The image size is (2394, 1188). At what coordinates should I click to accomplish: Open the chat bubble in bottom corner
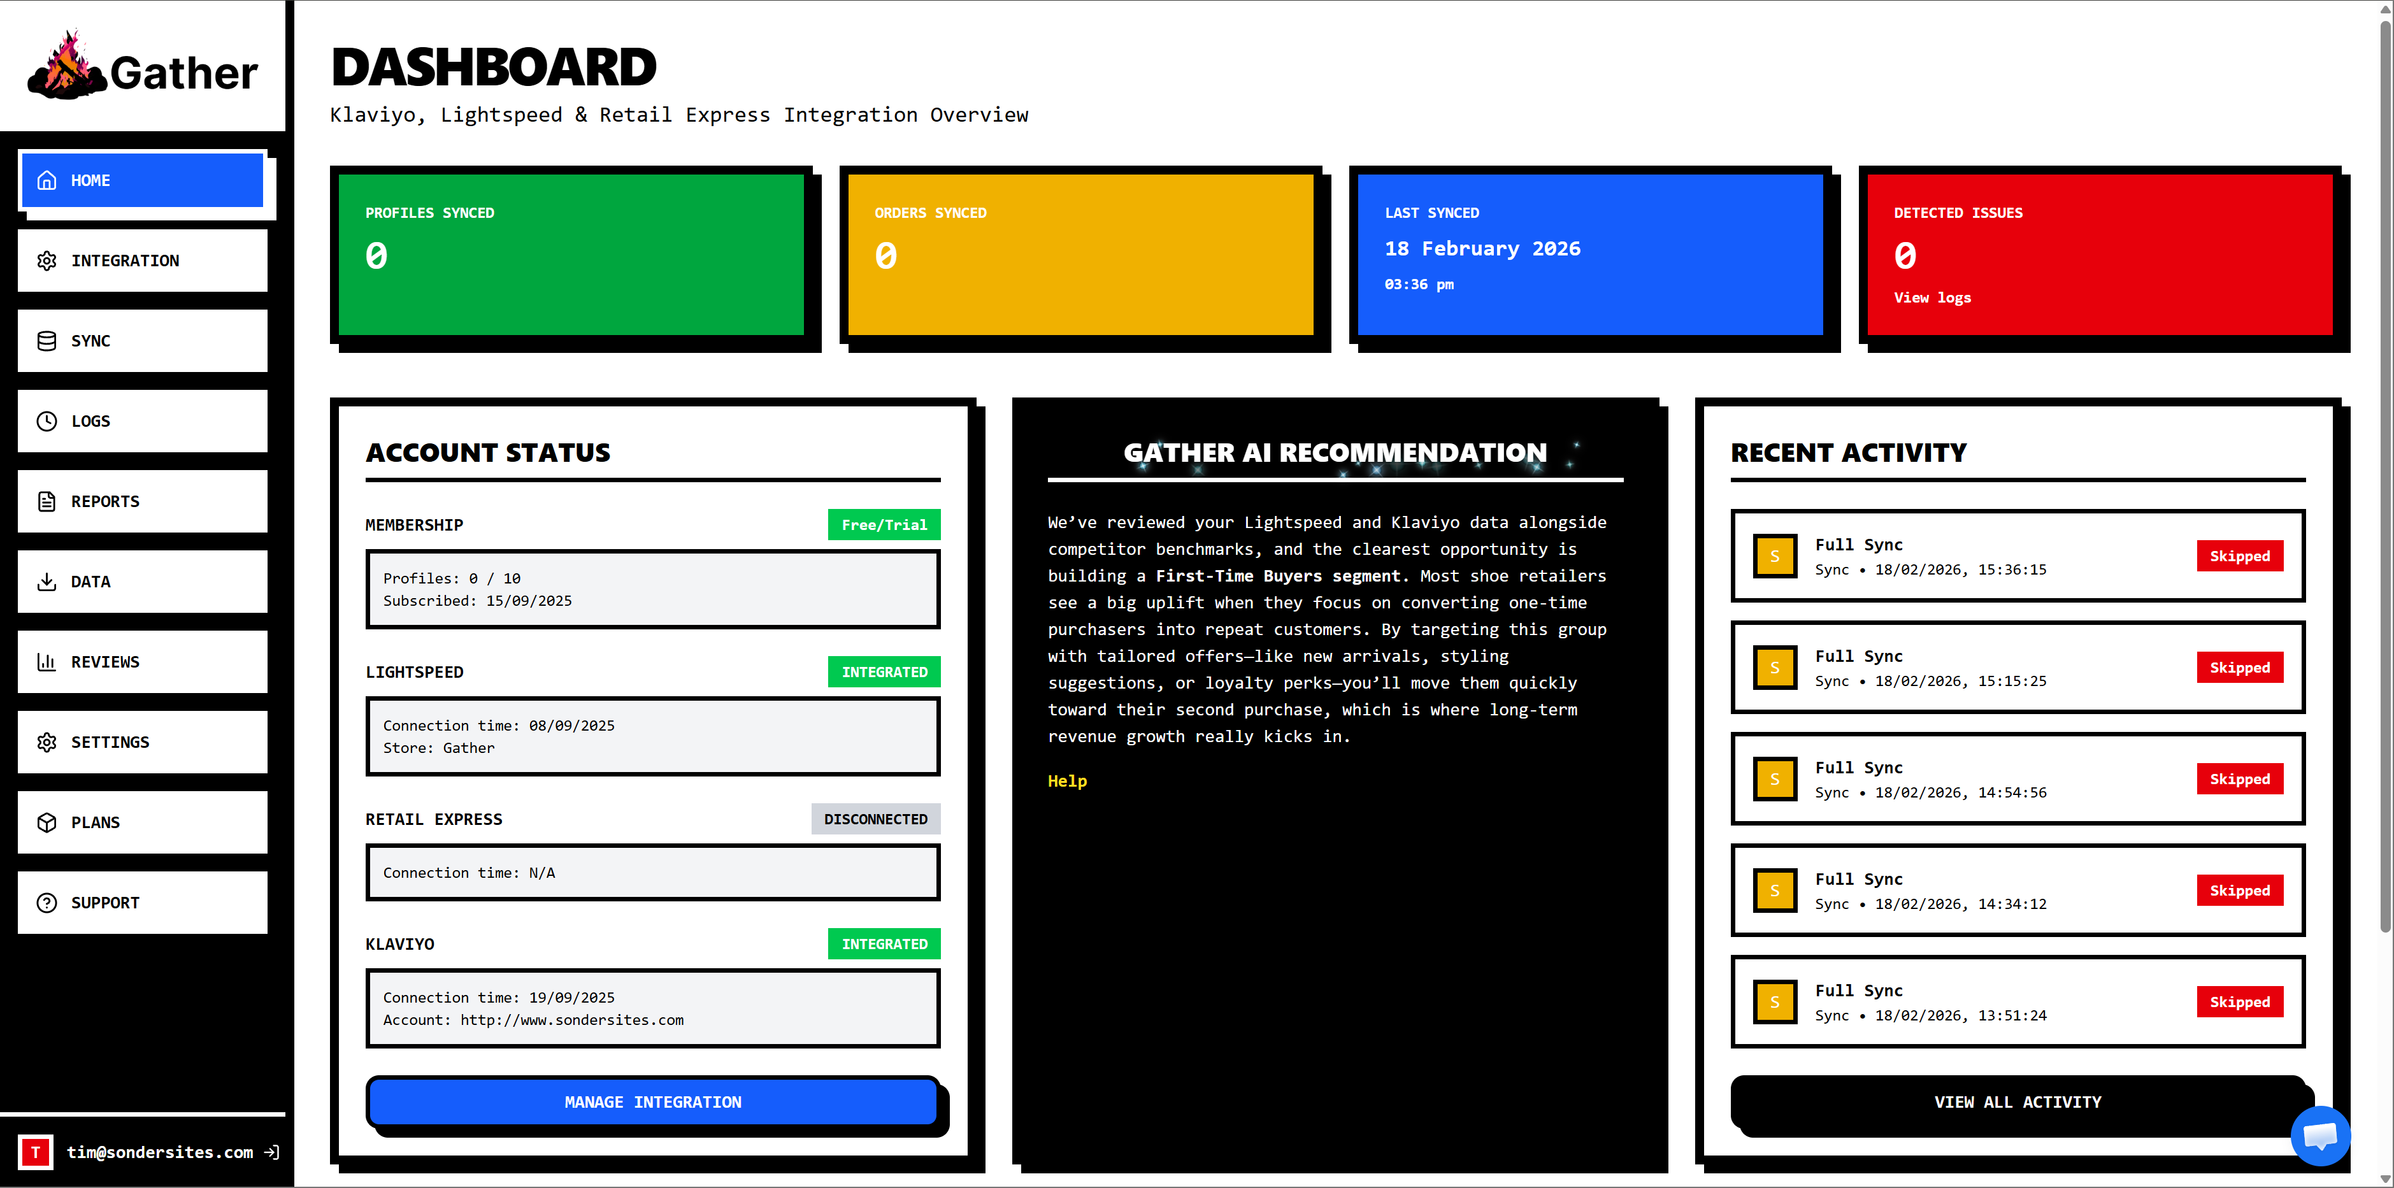coord(2321,1136)
